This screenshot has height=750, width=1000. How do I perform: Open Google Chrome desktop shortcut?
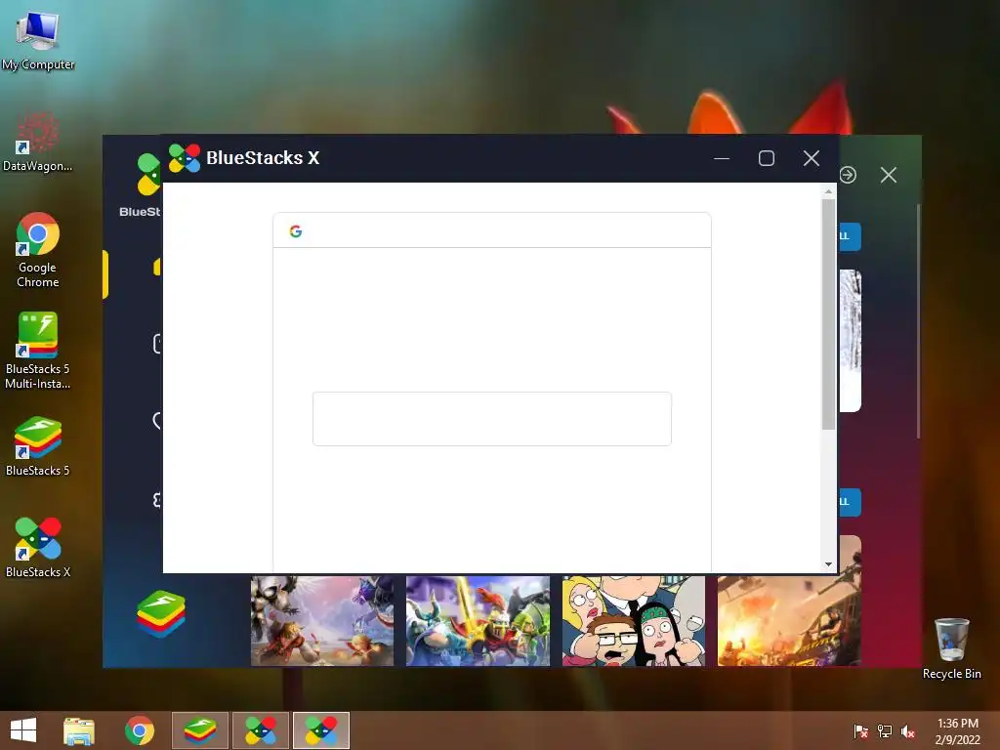(x=38, y=250)
